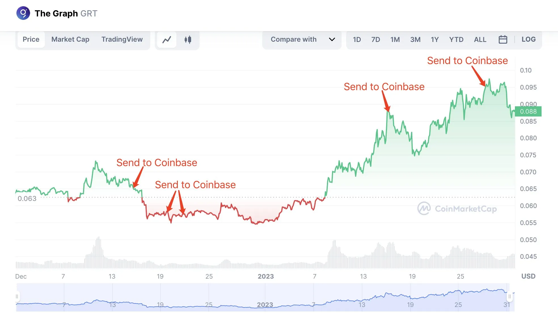Select the ALL time range
This screenshot has width=558, height=318.
(480, 40)
